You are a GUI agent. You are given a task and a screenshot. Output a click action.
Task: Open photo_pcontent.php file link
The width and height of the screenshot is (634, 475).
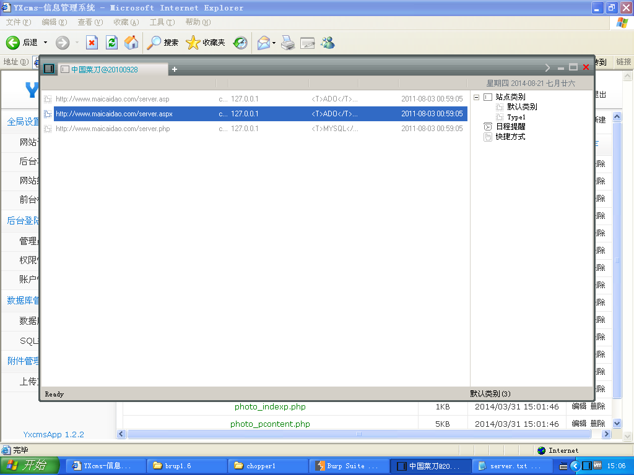point(270,424)
